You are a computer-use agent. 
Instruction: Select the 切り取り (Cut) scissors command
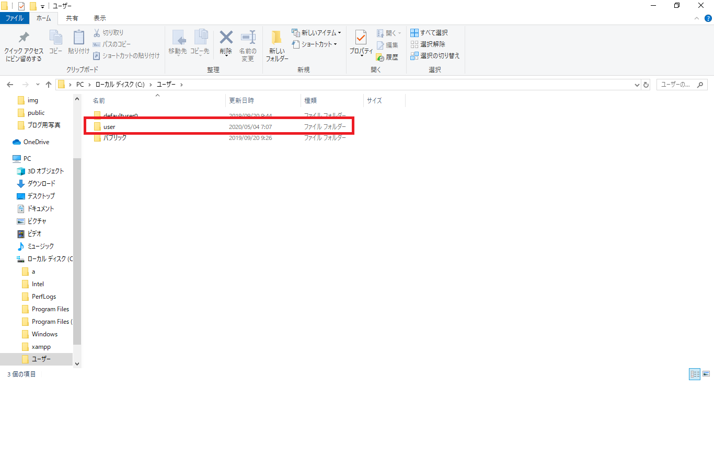click(x=109, y=33)
